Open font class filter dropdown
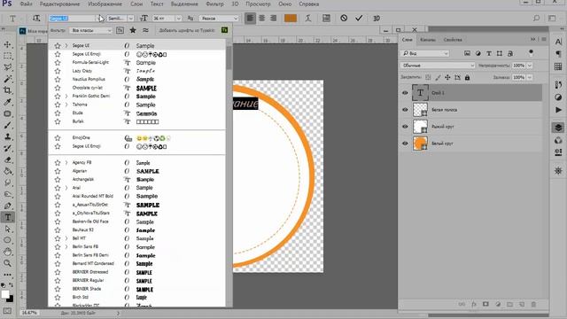The image size is (567, 319). (90, 30)
